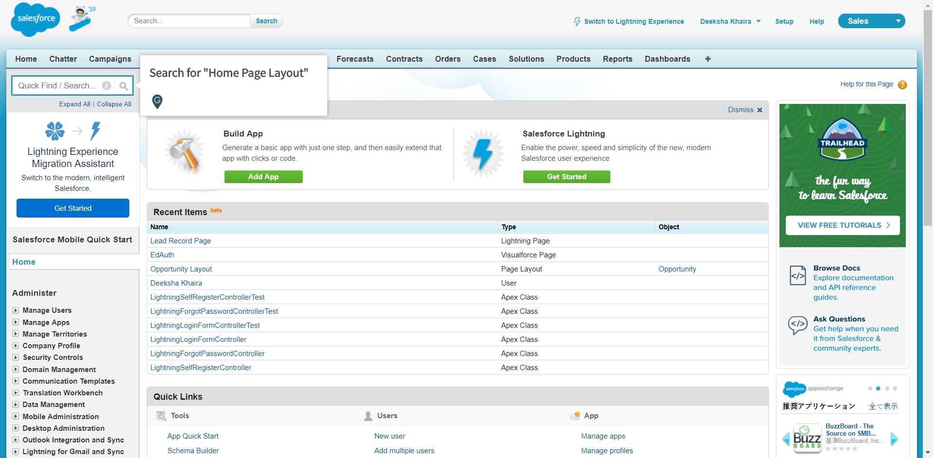This screenshot has height=458, width=933.
Task: Click the Ask Questions speech bubble icon
Action: coord(798,324)
